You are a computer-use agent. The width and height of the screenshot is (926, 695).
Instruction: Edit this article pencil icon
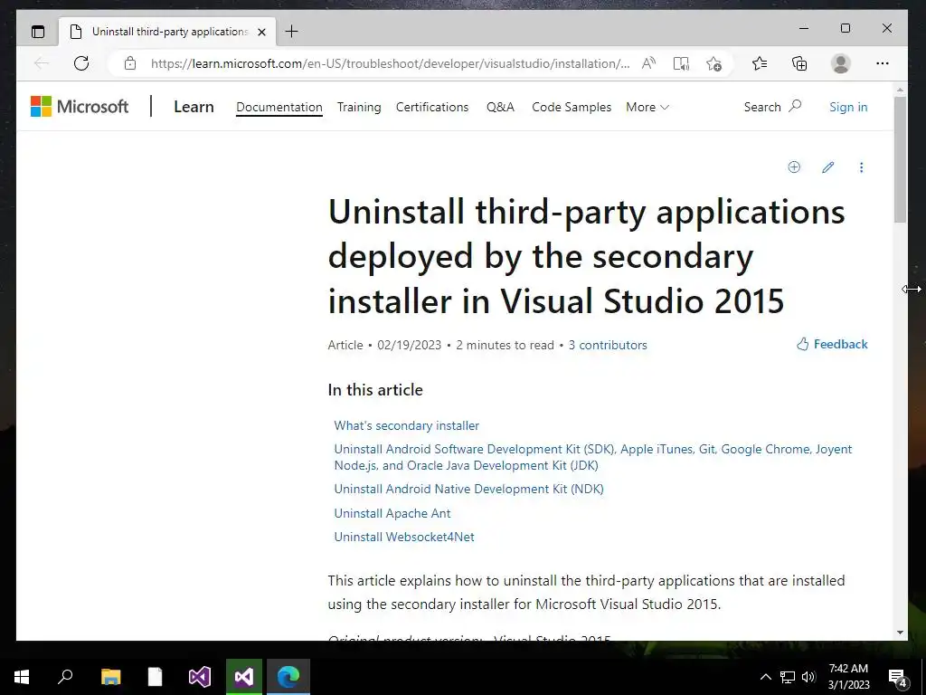click(x=828, y=167)
